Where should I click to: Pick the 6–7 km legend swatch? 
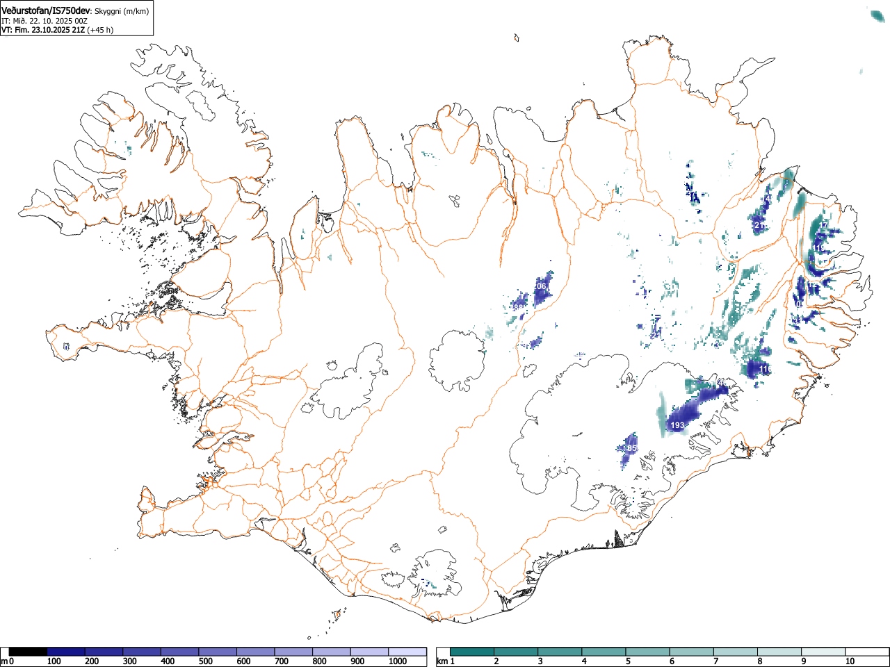[692, 652]
